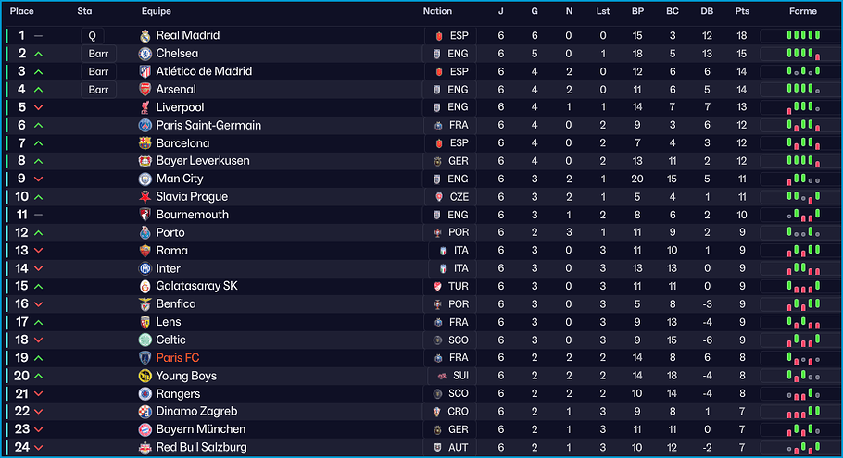Click the Barcelona club crest

pos(145,143)
